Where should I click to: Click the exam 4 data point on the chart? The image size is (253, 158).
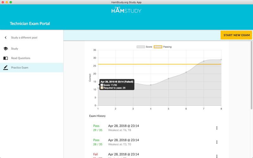151,85
